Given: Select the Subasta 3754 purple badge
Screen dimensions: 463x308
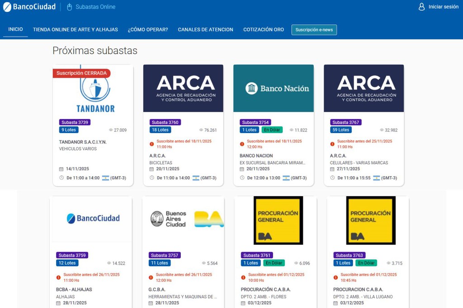Looking at the screenshot, I should [256, 122].
